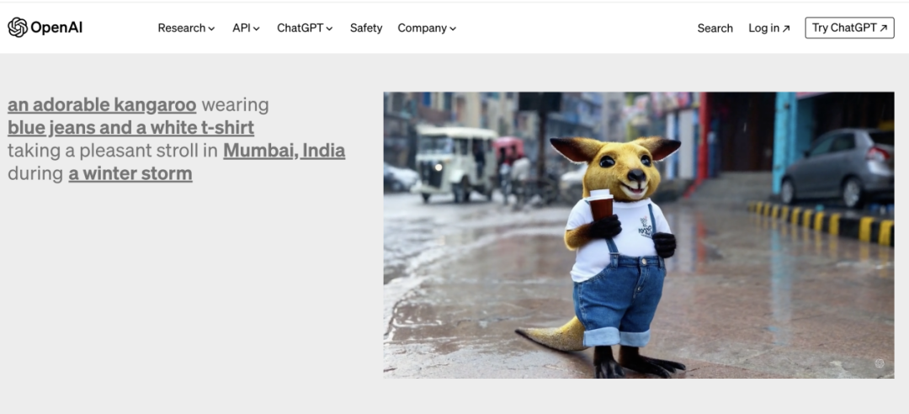
Task: Go to the Safety page
Action: coord(366,28)
